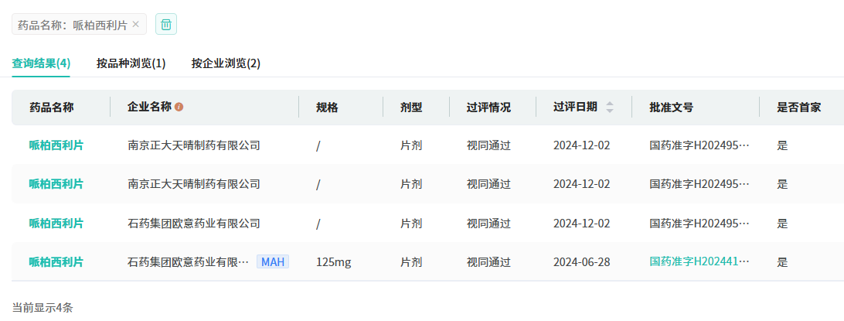Click the 批准文号 column header
844x321 pixels.
pos(672,108)
